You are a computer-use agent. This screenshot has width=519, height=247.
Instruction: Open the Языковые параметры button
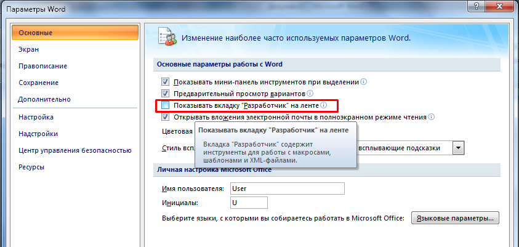pos(455,219)
